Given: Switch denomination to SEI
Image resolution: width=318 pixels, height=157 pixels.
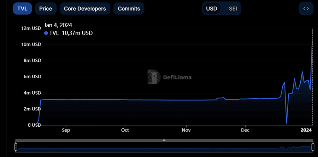Looking at the screenshot, I should coord(233,8).
